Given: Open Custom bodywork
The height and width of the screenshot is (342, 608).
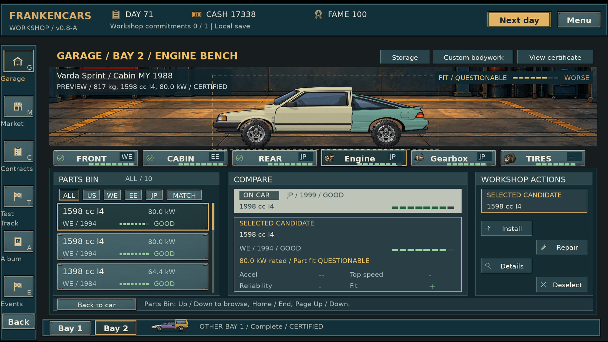Looking at the screenshot, I should pyautogui.click(x=473, y=57).
